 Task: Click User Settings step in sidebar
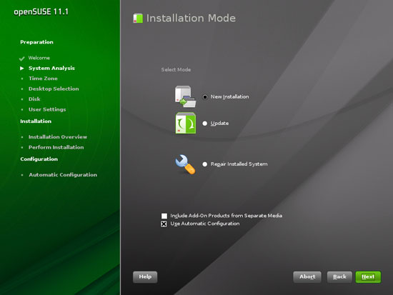pos(47,109)
